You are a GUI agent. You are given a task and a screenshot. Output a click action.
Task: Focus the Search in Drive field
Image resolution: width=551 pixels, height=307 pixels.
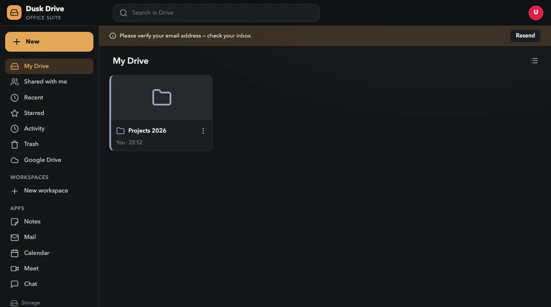pos(216,13)
